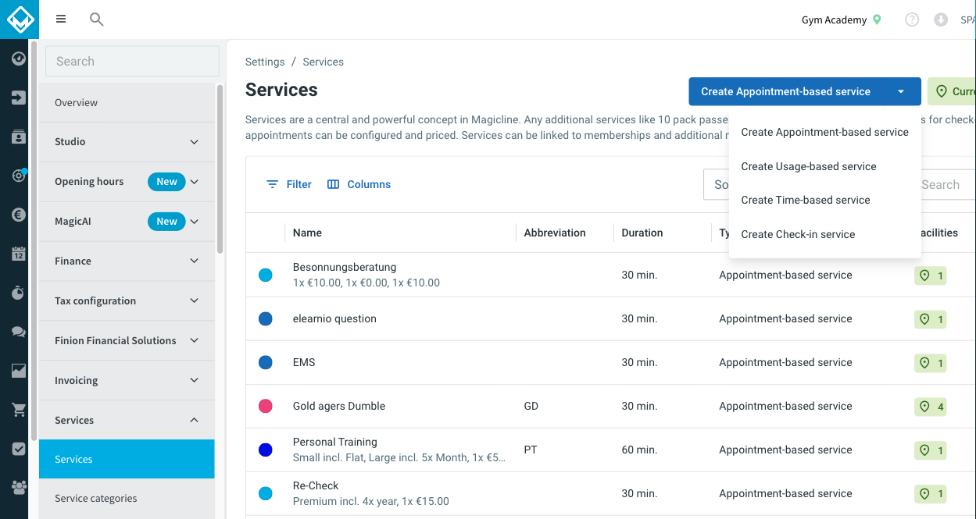Click the light blue dot for Besonnungsberatung
The image size is (976, 519).
(x=266, y=275)
